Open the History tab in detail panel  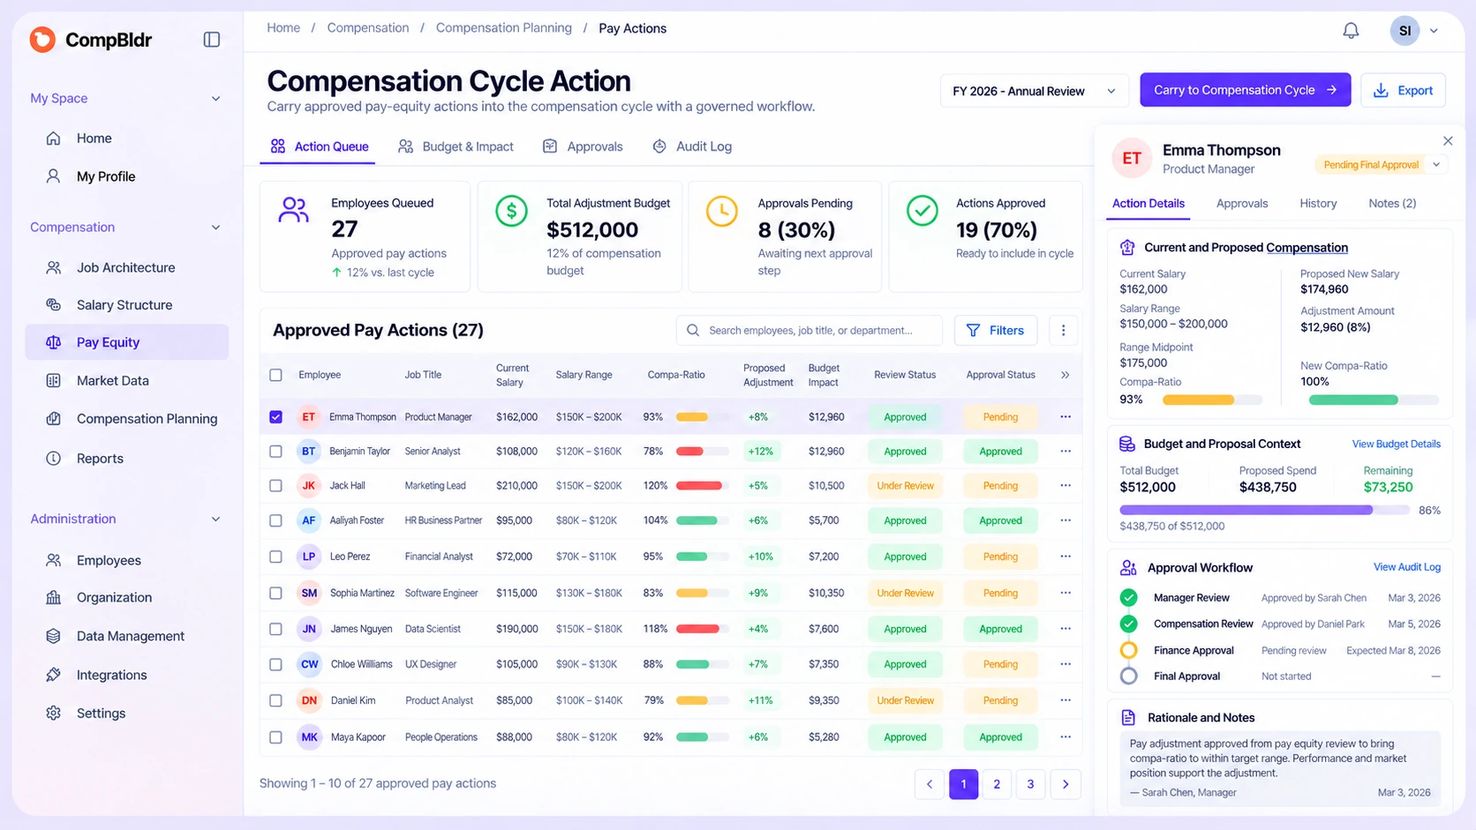[1318, 204]
